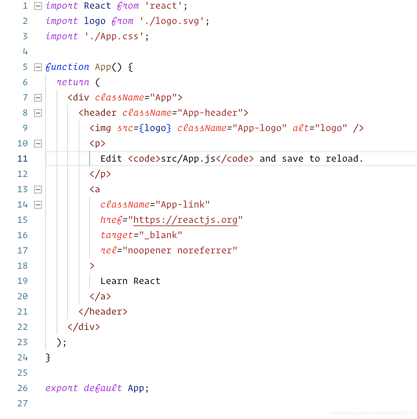Collapse the import block fold at line 1

[x=38, y=6]
